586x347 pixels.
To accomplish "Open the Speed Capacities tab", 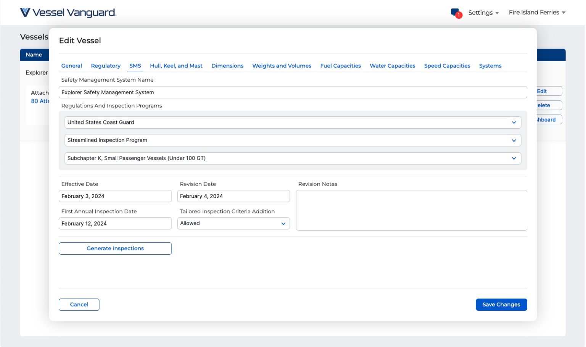I will (447, 66).
